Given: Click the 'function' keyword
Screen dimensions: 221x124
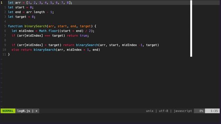Looking at the screenshot, I should coord(15,26).
